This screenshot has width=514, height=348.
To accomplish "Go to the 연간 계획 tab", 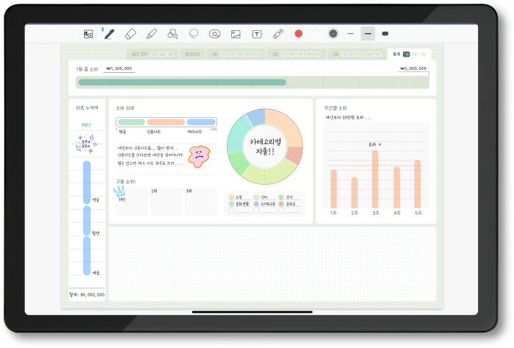I will 140,54.
